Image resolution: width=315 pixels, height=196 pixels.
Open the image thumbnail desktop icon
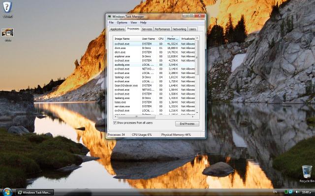click(7, 33)
